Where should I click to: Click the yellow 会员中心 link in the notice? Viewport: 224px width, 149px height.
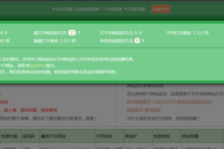point(38,66)
